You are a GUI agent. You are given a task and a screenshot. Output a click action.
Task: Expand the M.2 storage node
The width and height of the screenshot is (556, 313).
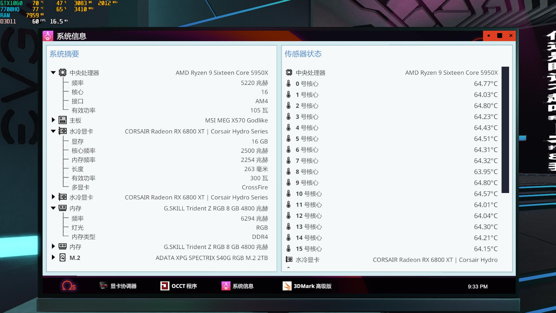click(x=53, y=257)
